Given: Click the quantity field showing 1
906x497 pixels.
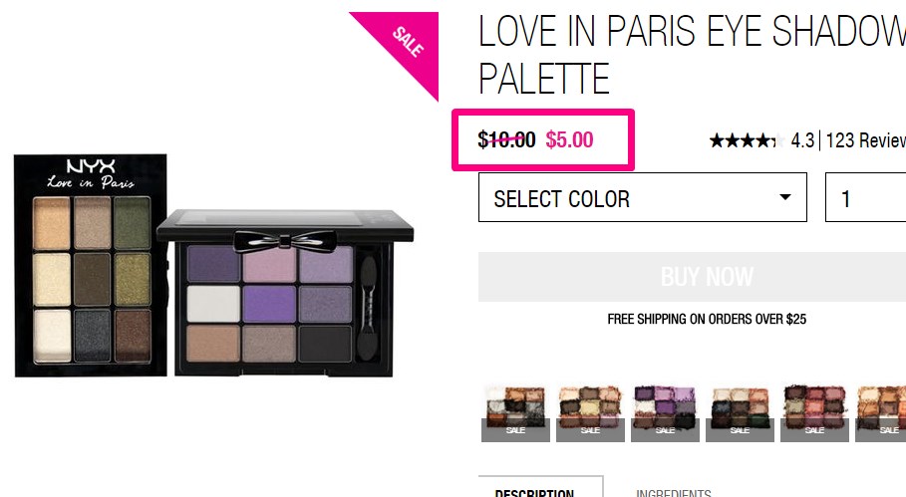Looking at the screenshot, I should click(x=865, y=197).
